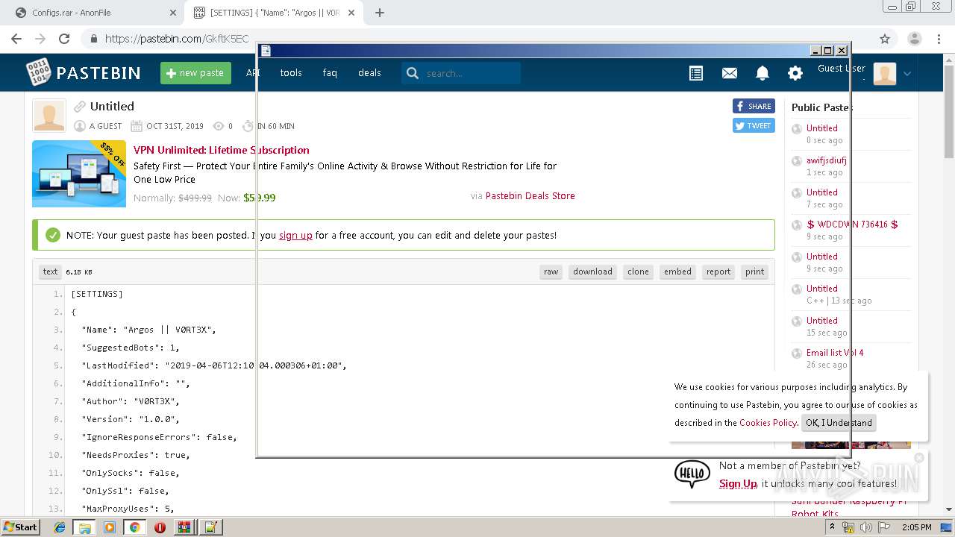
Task: Open the Chrome taskbar icon
Action: (x=134, y=527)
